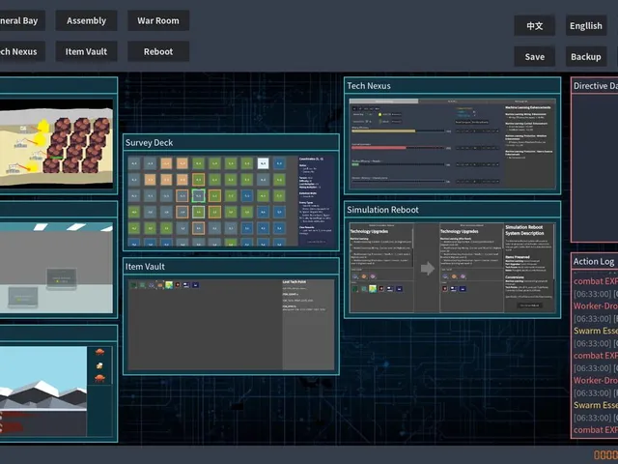Viewport: 618px width, 464px height.
Task: Click the middle yellow unit icon below drone
Action: coord(99,365)
